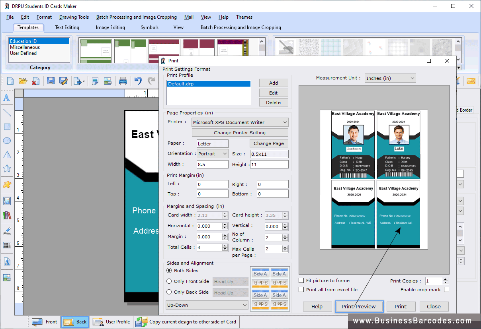This screenshot has height=329, width=481.
Task: Open the Up-Down ordering dropdown
Action: pos(207,305)
